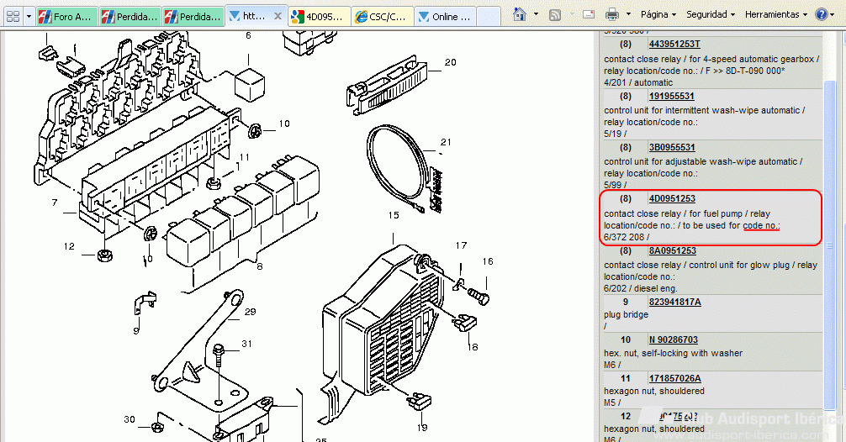Open the Seguridad menu
The image size is (846, 442).
(711, 14)
